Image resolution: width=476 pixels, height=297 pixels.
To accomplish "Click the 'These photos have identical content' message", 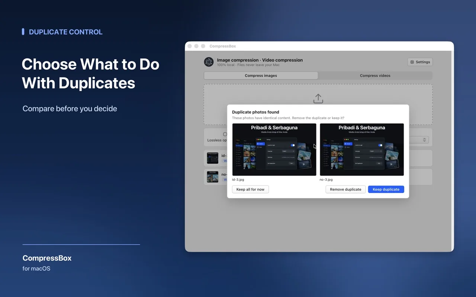I will pos(288,118).
